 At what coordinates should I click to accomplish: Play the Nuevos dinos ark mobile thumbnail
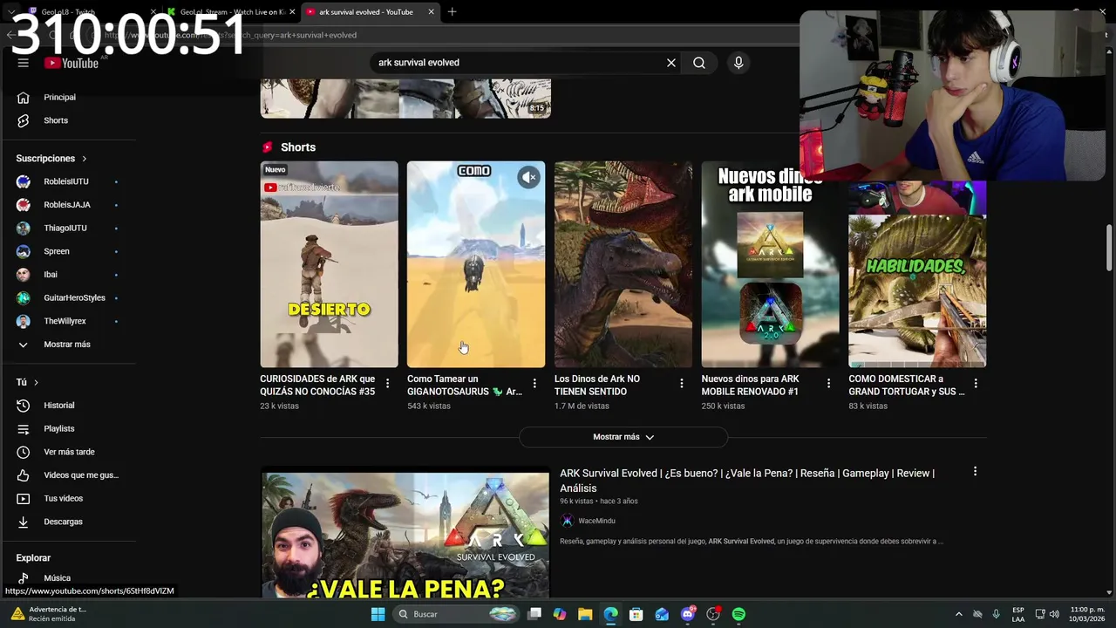[x=770, y=264]
